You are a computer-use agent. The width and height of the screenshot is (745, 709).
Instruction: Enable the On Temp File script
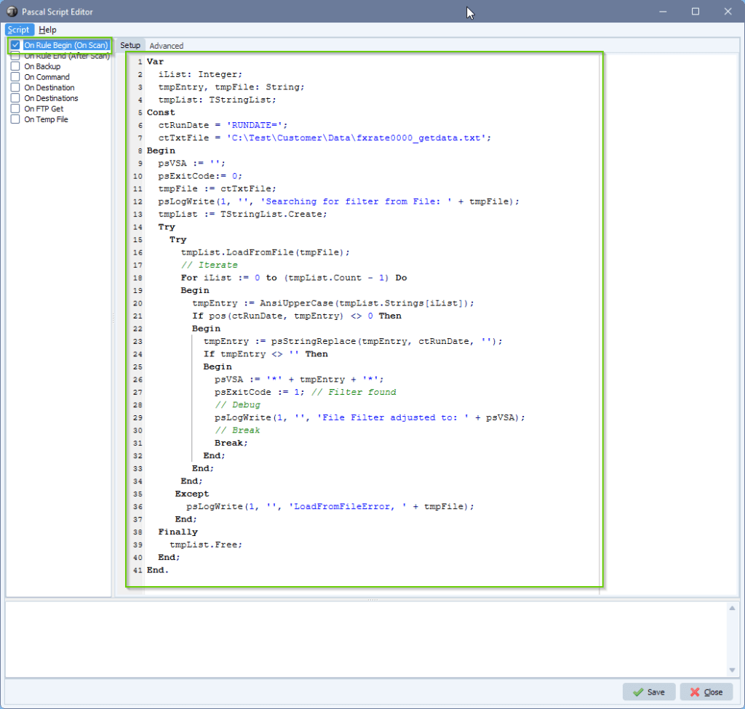[15, 119]
